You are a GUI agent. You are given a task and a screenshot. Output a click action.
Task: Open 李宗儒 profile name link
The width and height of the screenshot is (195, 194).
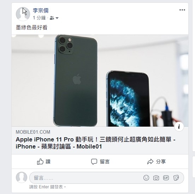coord(41,11)
